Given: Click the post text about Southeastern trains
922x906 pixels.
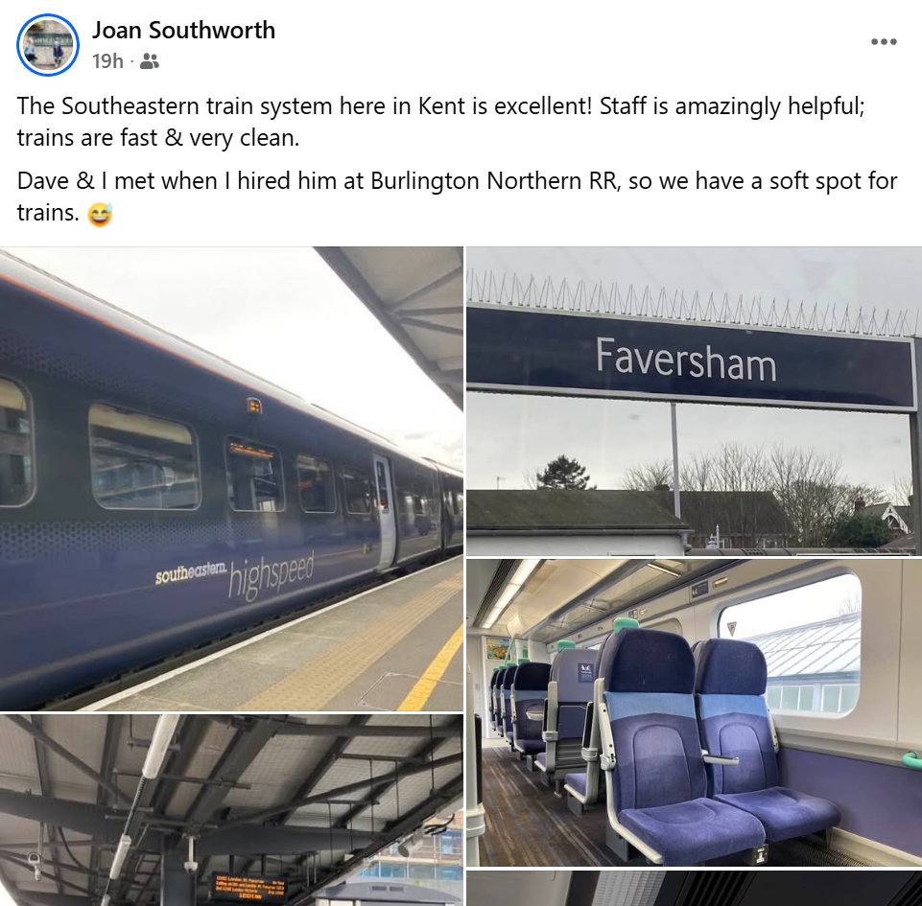Looking at the screenshot, I should tap(441, 122).
